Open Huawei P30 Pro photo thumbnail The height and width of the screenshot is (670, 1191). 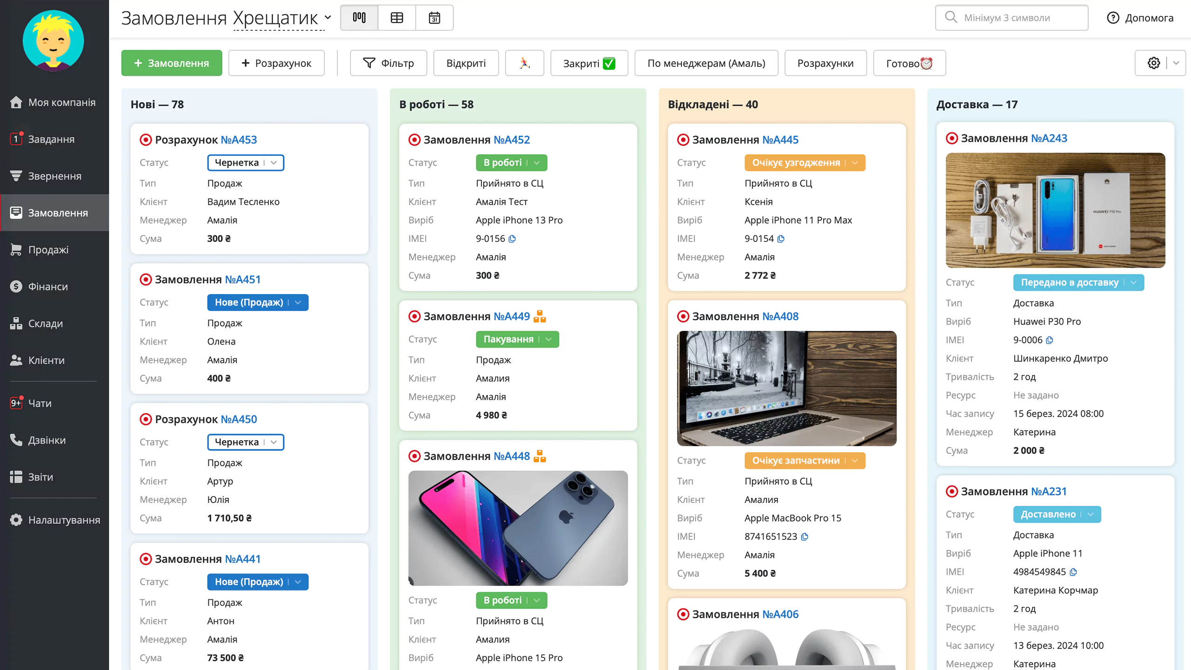pyautogui.click(x=1055, y=210)
